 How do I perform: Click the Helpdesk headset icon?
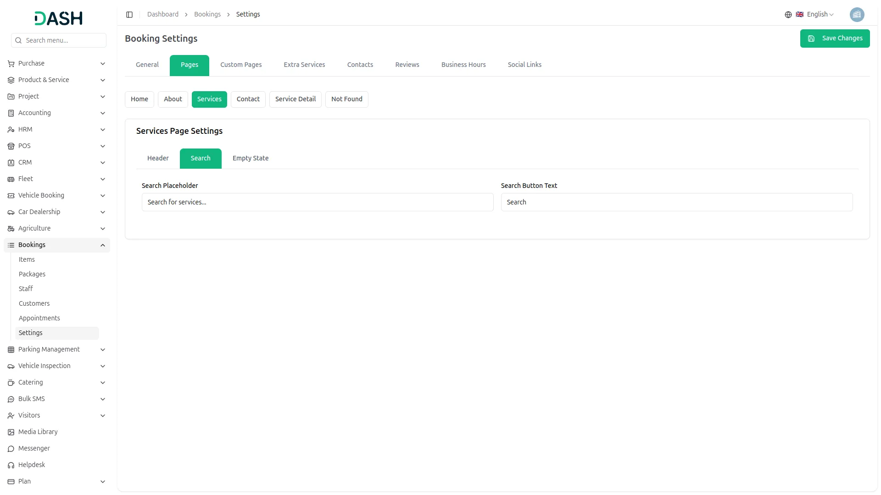(11, 465)
